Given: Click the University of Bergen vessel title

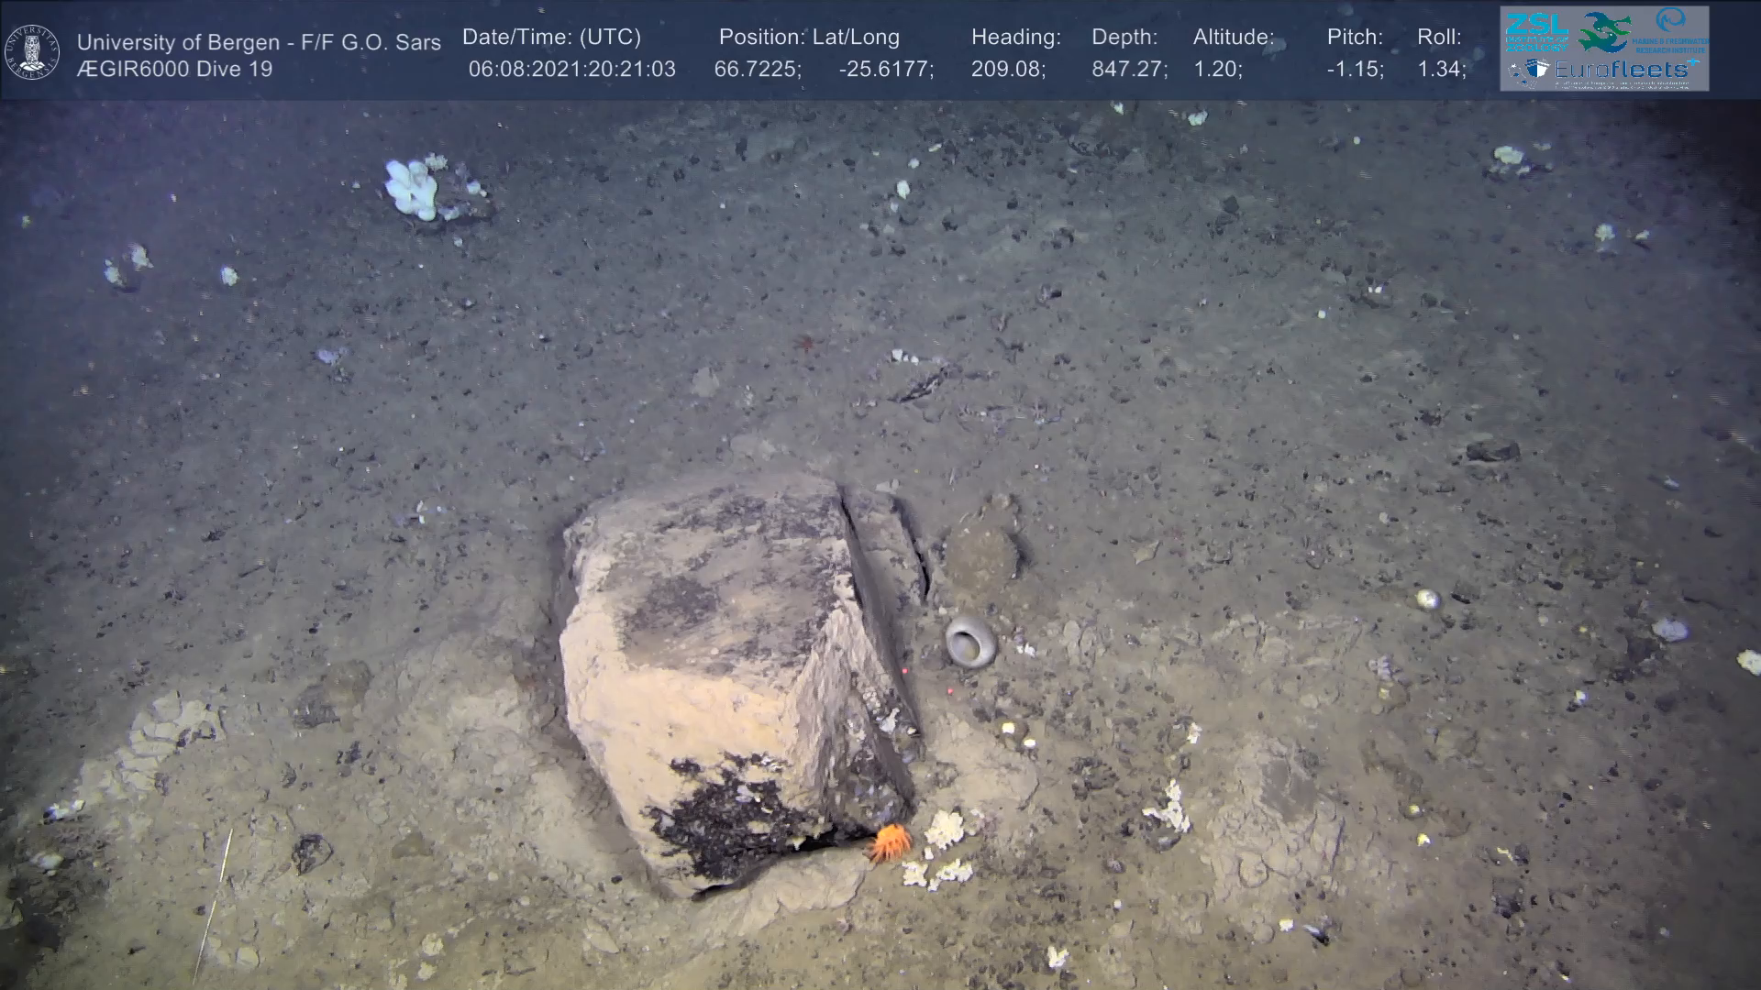Looking at the screenshot, I should (259, 42).
